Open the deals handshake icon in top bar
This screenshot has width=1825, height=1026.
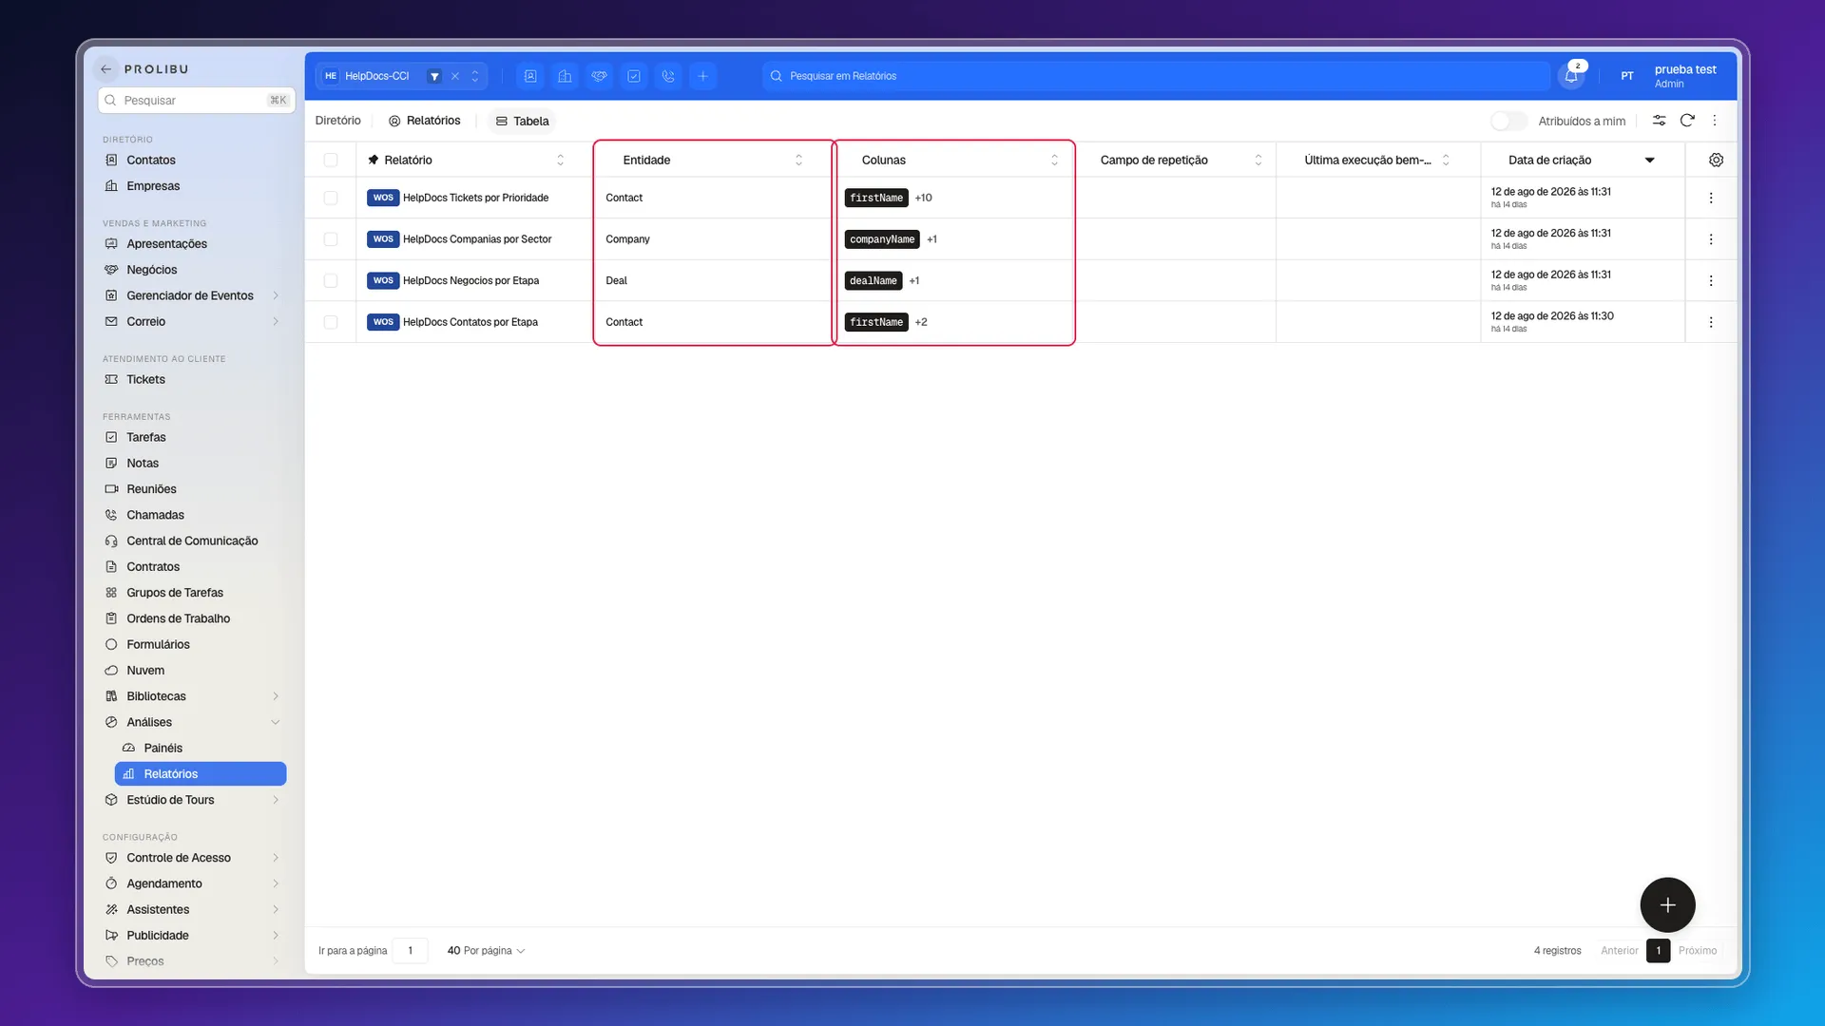pos(599,76)
